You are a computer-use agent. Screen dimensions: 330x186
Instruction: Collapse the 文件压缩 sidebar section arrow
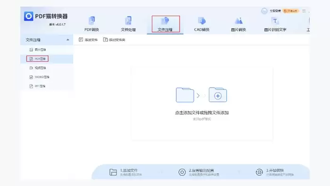[68, 40]
